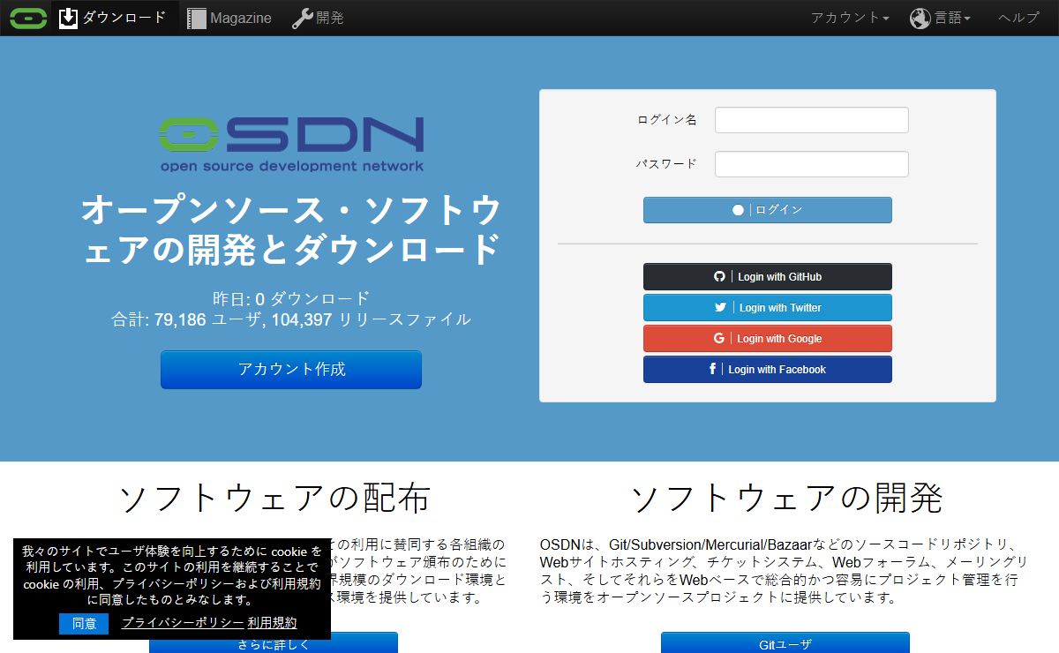
Task: Click the GitHub octocat icon
Action: [x=719, y=276]
